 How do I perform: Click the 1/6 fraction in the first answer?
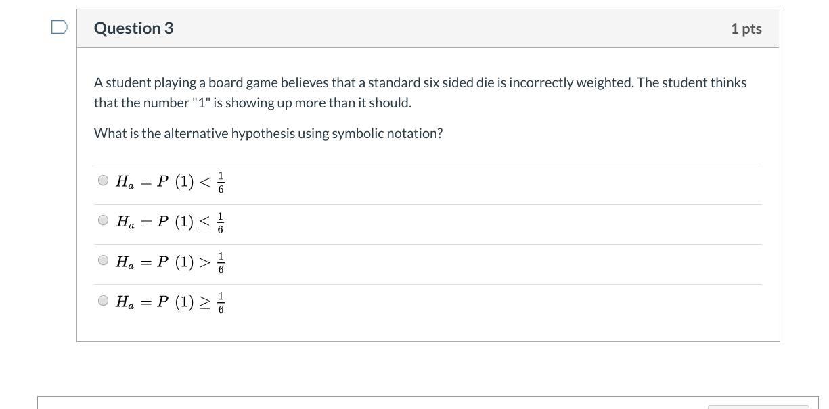pyautogui.click(x=221, y=182)
